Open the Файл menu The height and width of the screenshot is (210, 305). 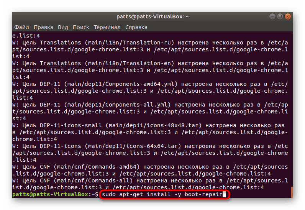(21, 27)
